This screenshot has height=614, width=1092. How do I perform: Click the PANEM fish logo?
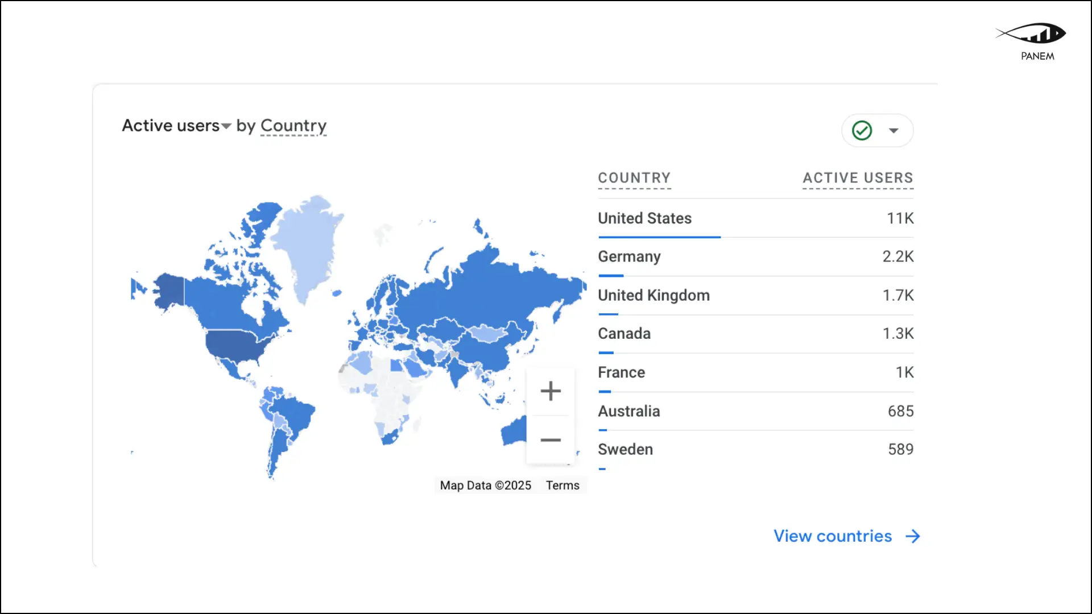pyautogui.click(x=1033, y=34)
